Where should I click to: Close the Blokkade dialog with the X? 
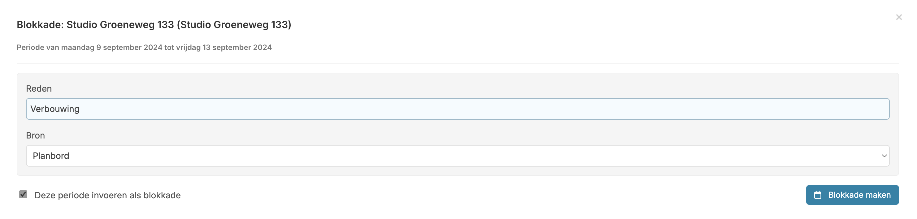point(898,17)
